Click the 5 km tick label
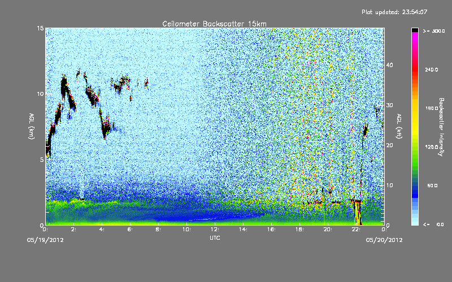The image size is (452, 282). pyautogui.click(x=42, y=160)
